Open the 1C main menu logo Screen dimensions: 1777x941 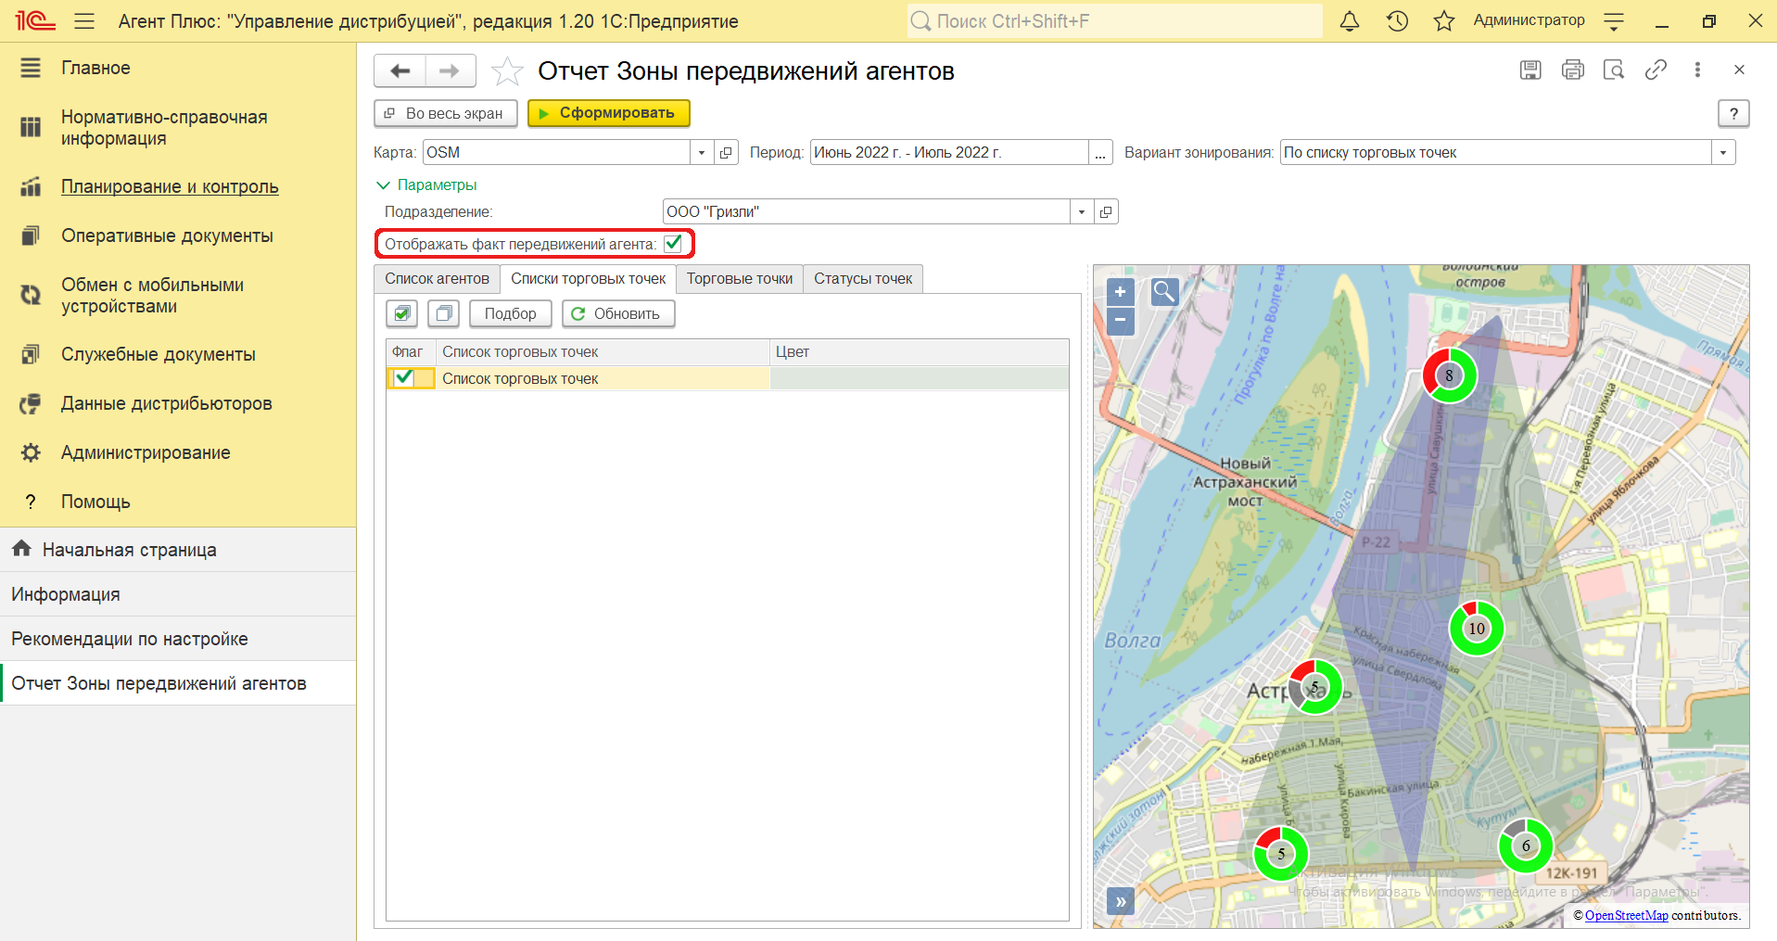[x=35, y=20]
